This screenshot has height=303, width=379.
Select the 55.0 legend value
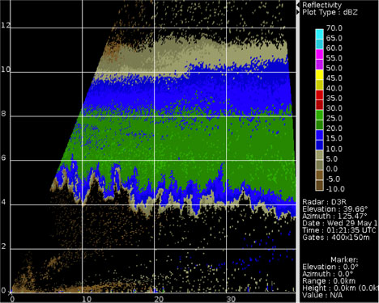(334, 58)
